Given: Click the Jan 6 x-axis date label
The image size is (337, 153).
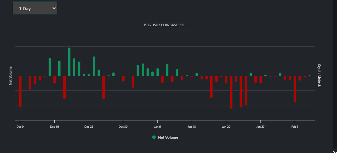Looking at the screenshot, I should (x=157, y=127).
